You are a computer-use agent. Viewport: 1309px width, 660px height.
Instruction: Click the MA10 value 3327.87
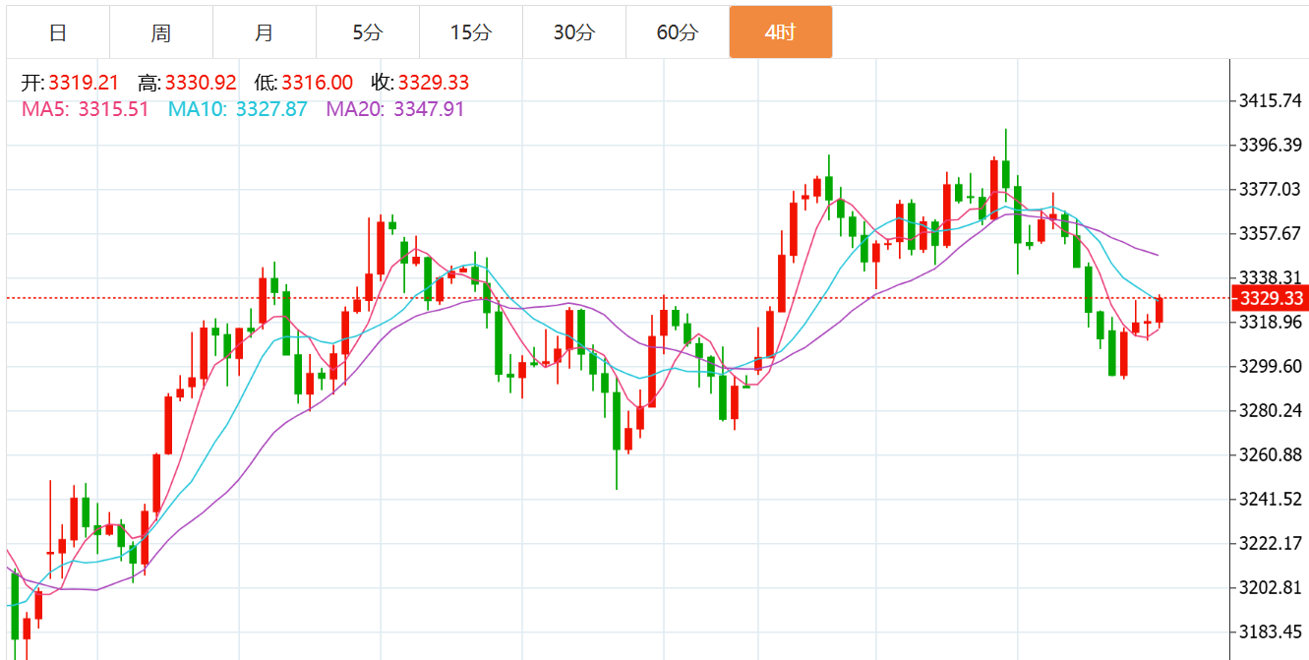[271, 109]
